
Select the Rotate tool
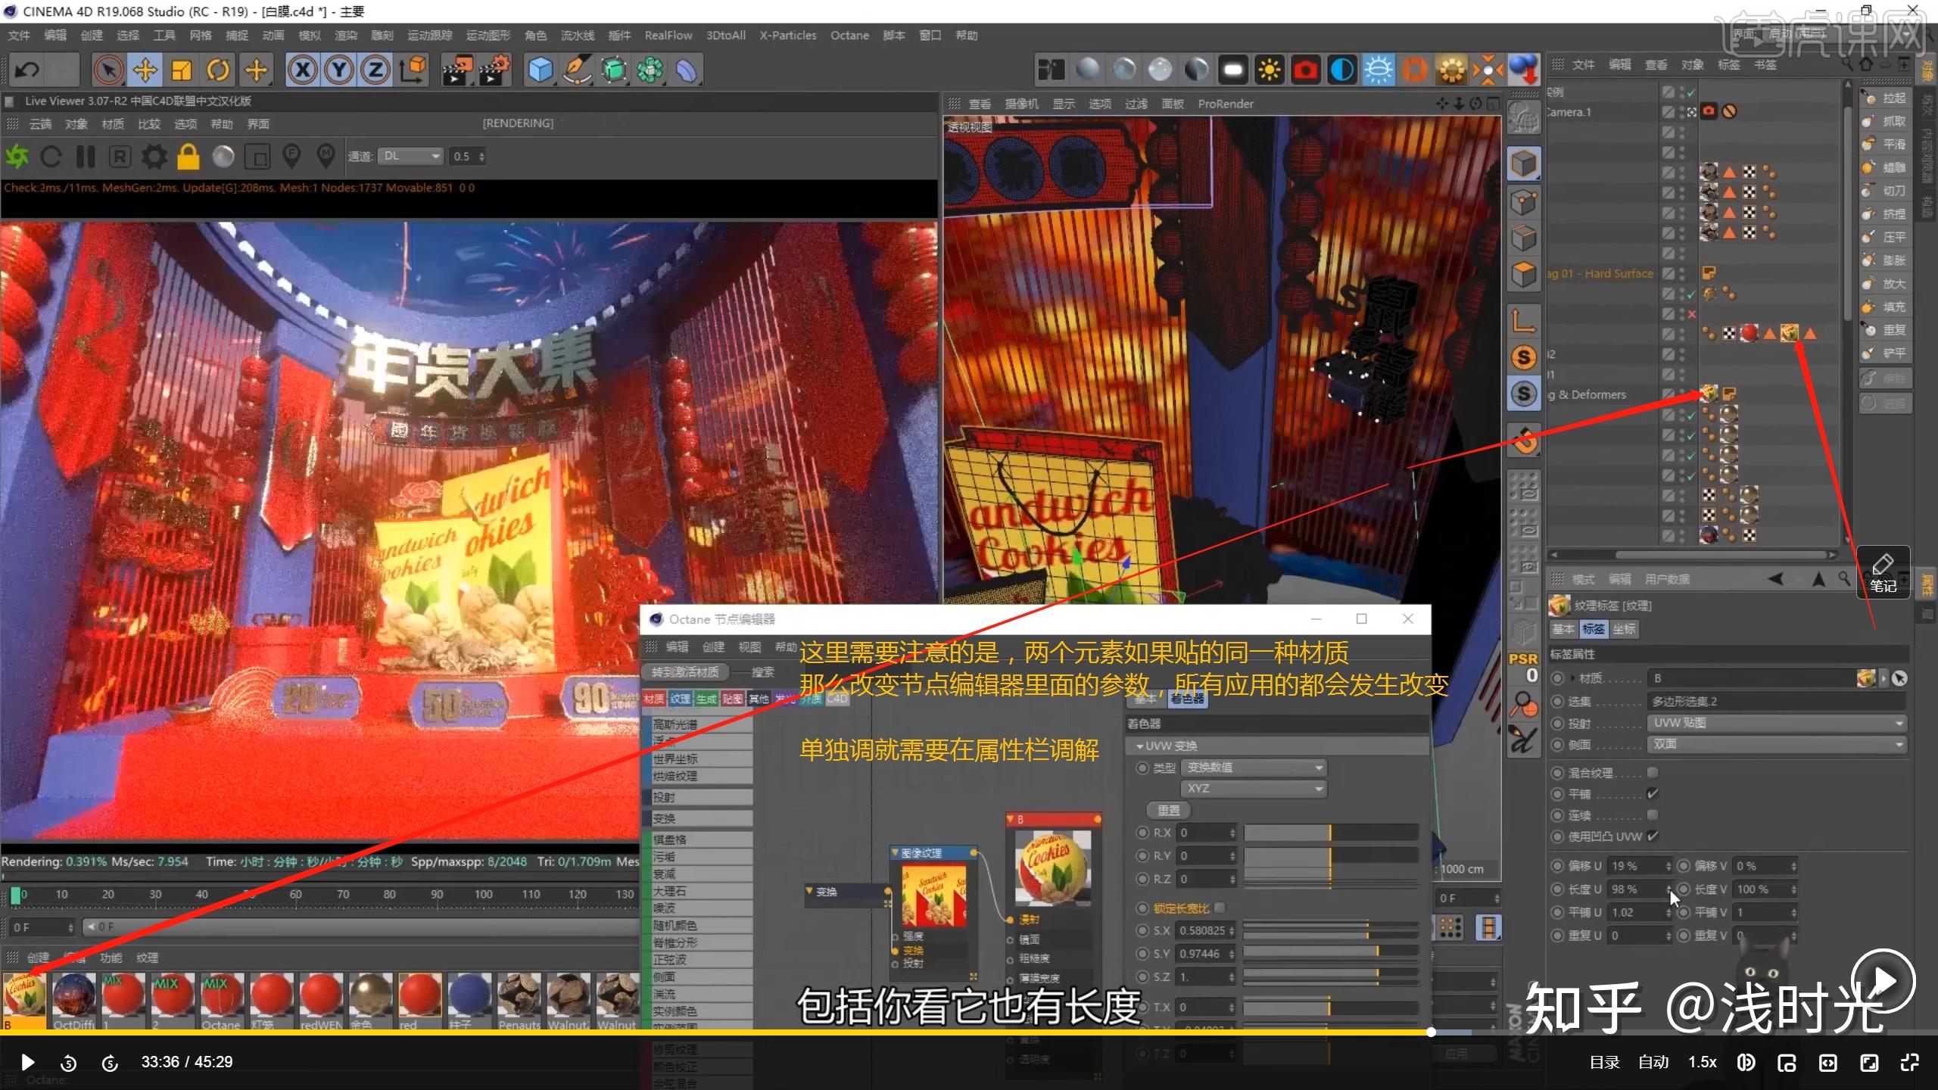218,70
